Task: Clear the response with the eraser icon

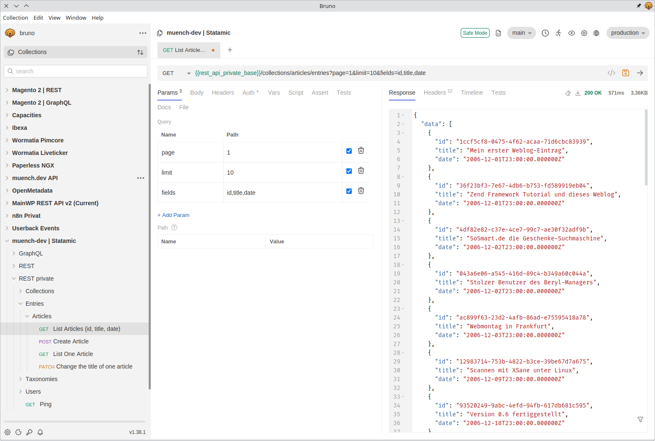Action: 568,93
